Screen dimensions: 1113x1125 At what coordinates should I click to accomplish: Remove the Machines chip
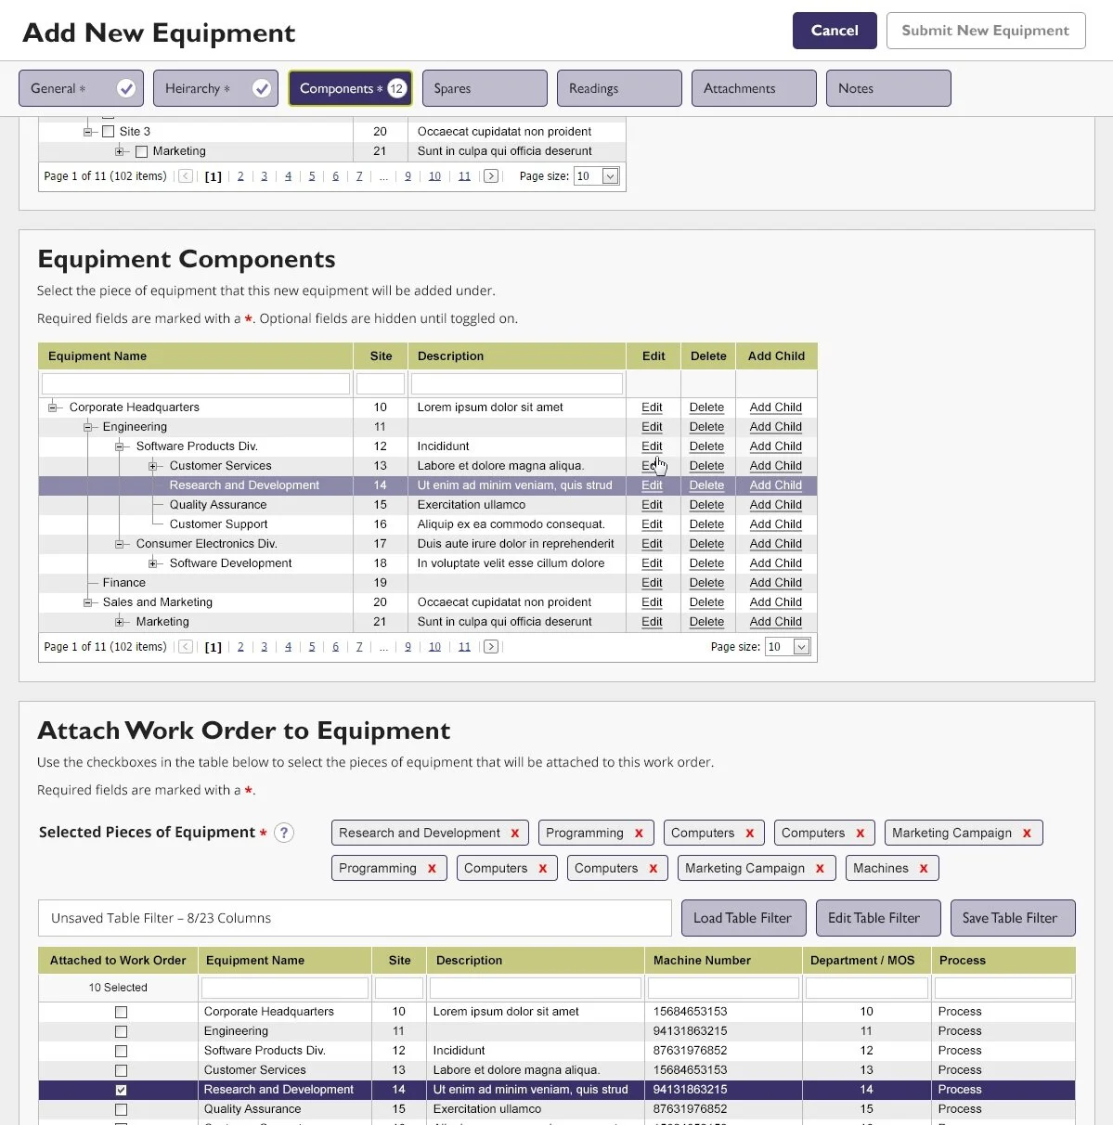click(924, 869)
